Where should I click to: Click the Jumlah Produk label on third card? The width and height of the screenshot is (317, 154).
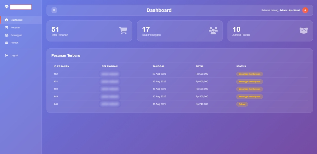point(241,35)
